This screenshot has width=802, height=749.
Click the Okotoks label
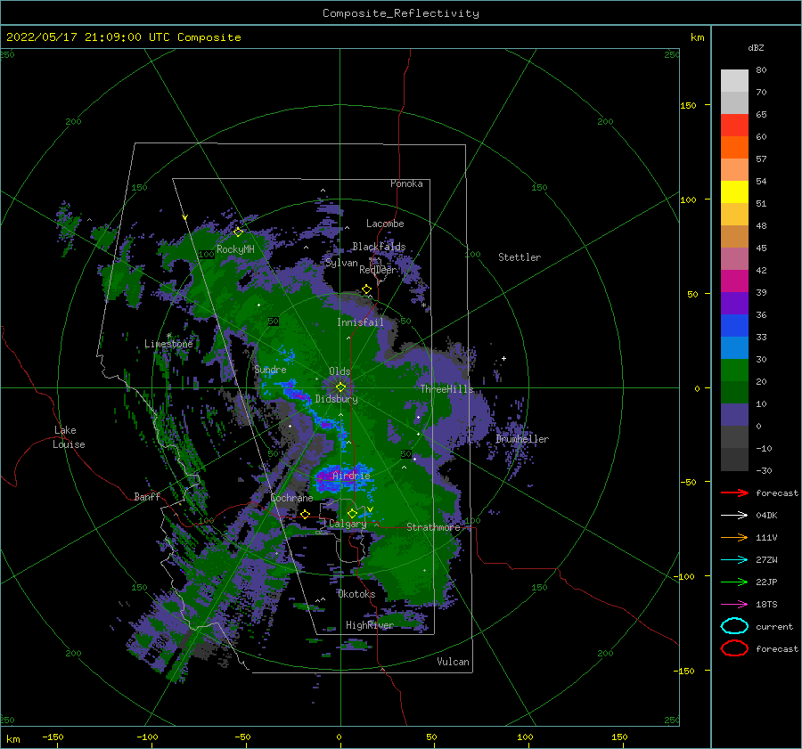pos(356,594)
